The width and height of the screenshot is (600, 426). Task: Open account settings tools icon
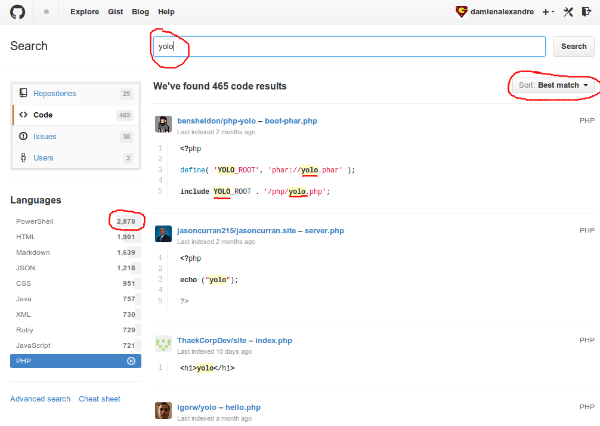pos(568,12)
